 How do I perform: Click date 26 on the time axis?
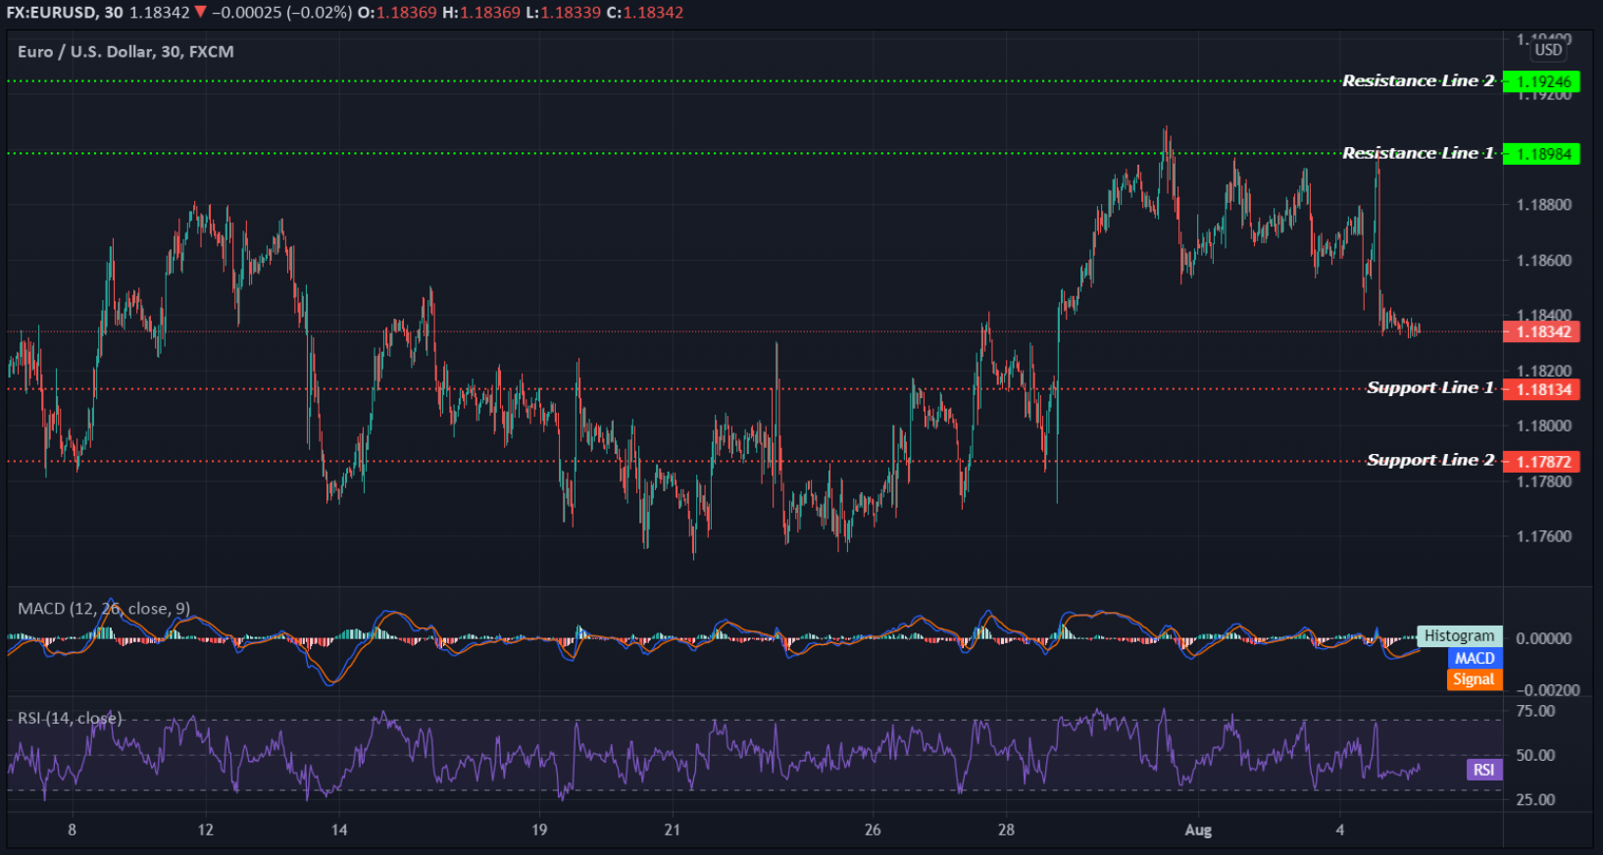tap(873, 830)
